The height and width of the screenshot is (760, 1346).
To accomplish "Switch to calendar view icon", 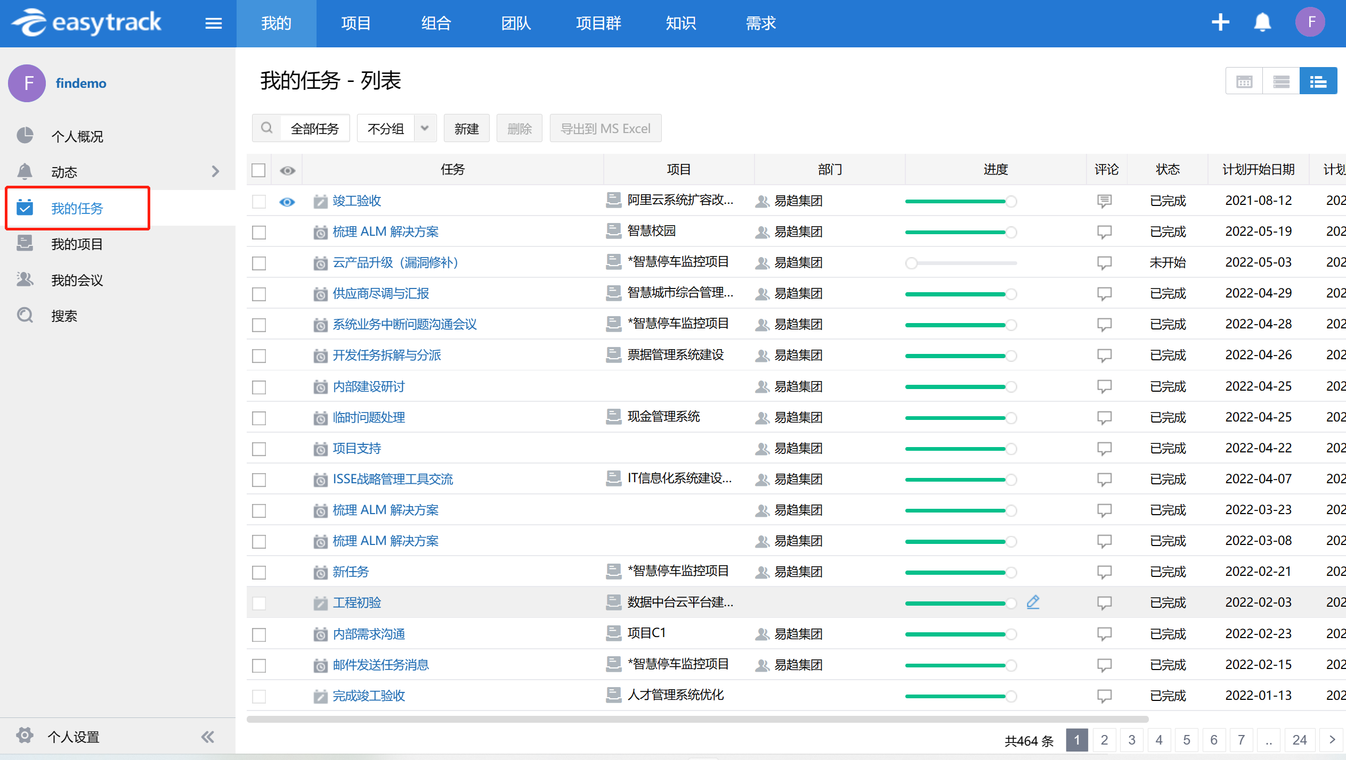I will 1244,81.
